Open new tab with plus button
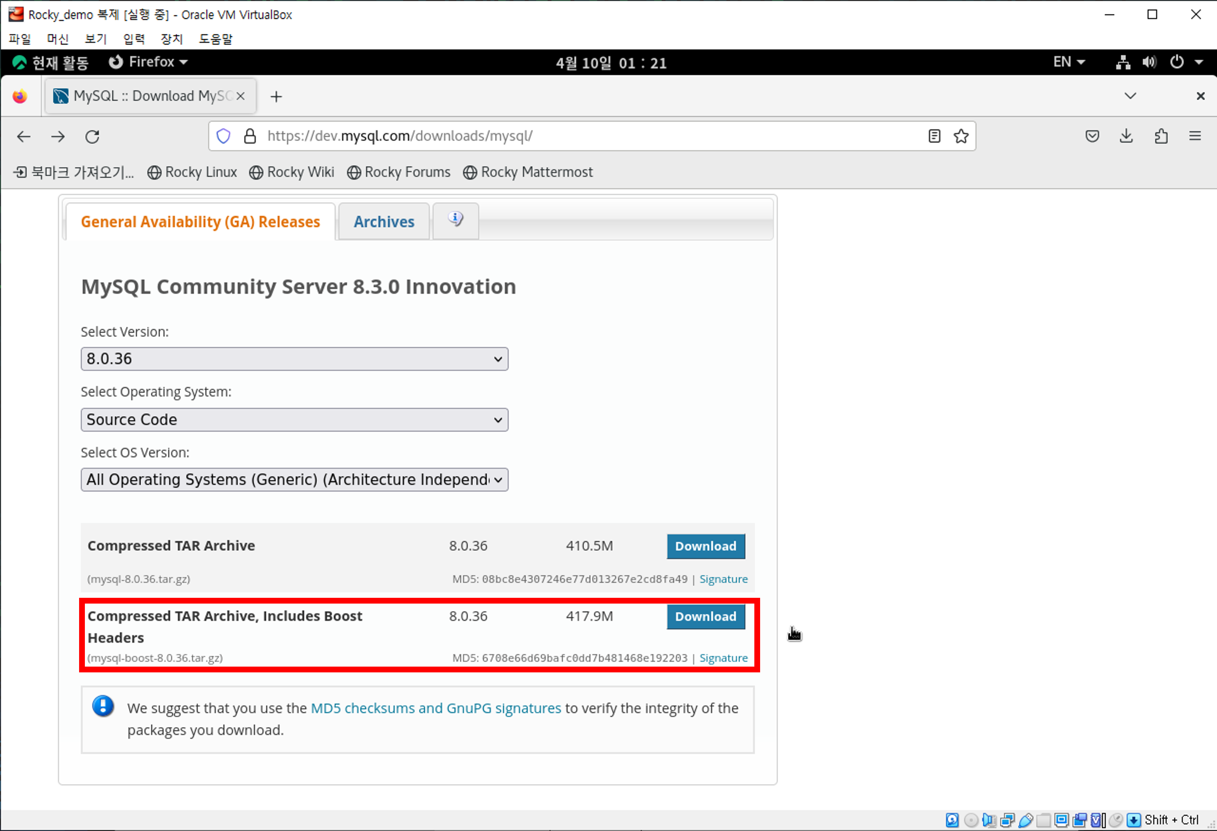This screenshot has height=831, width=1217. pos(276,96)
